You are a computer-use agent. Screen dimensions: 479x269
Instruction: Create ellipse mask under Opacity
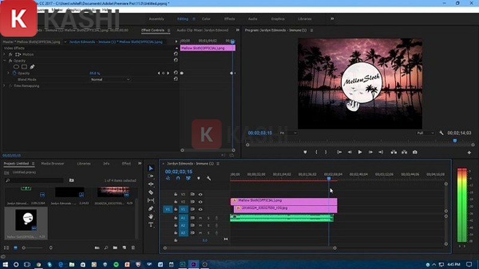tap(16, 67)
